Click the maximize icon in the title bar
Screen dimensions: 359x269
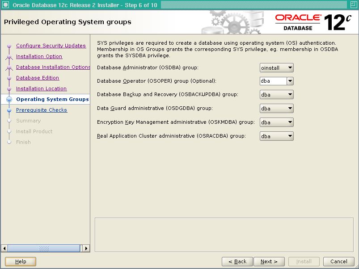tap(353, 5)
